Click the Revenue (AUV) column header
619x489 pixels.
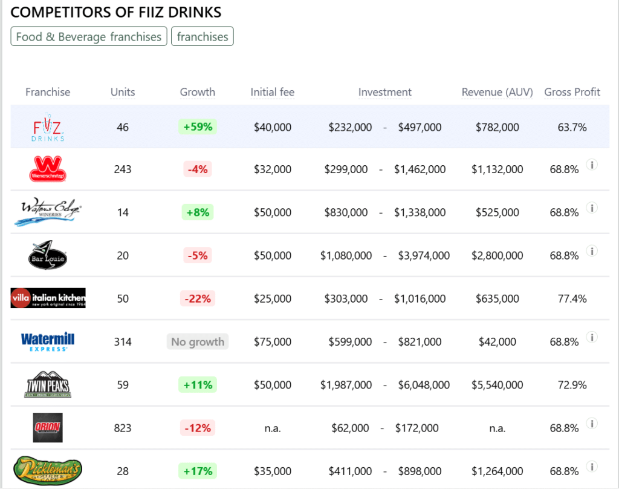pyautogui.click(x=497, y=92)
